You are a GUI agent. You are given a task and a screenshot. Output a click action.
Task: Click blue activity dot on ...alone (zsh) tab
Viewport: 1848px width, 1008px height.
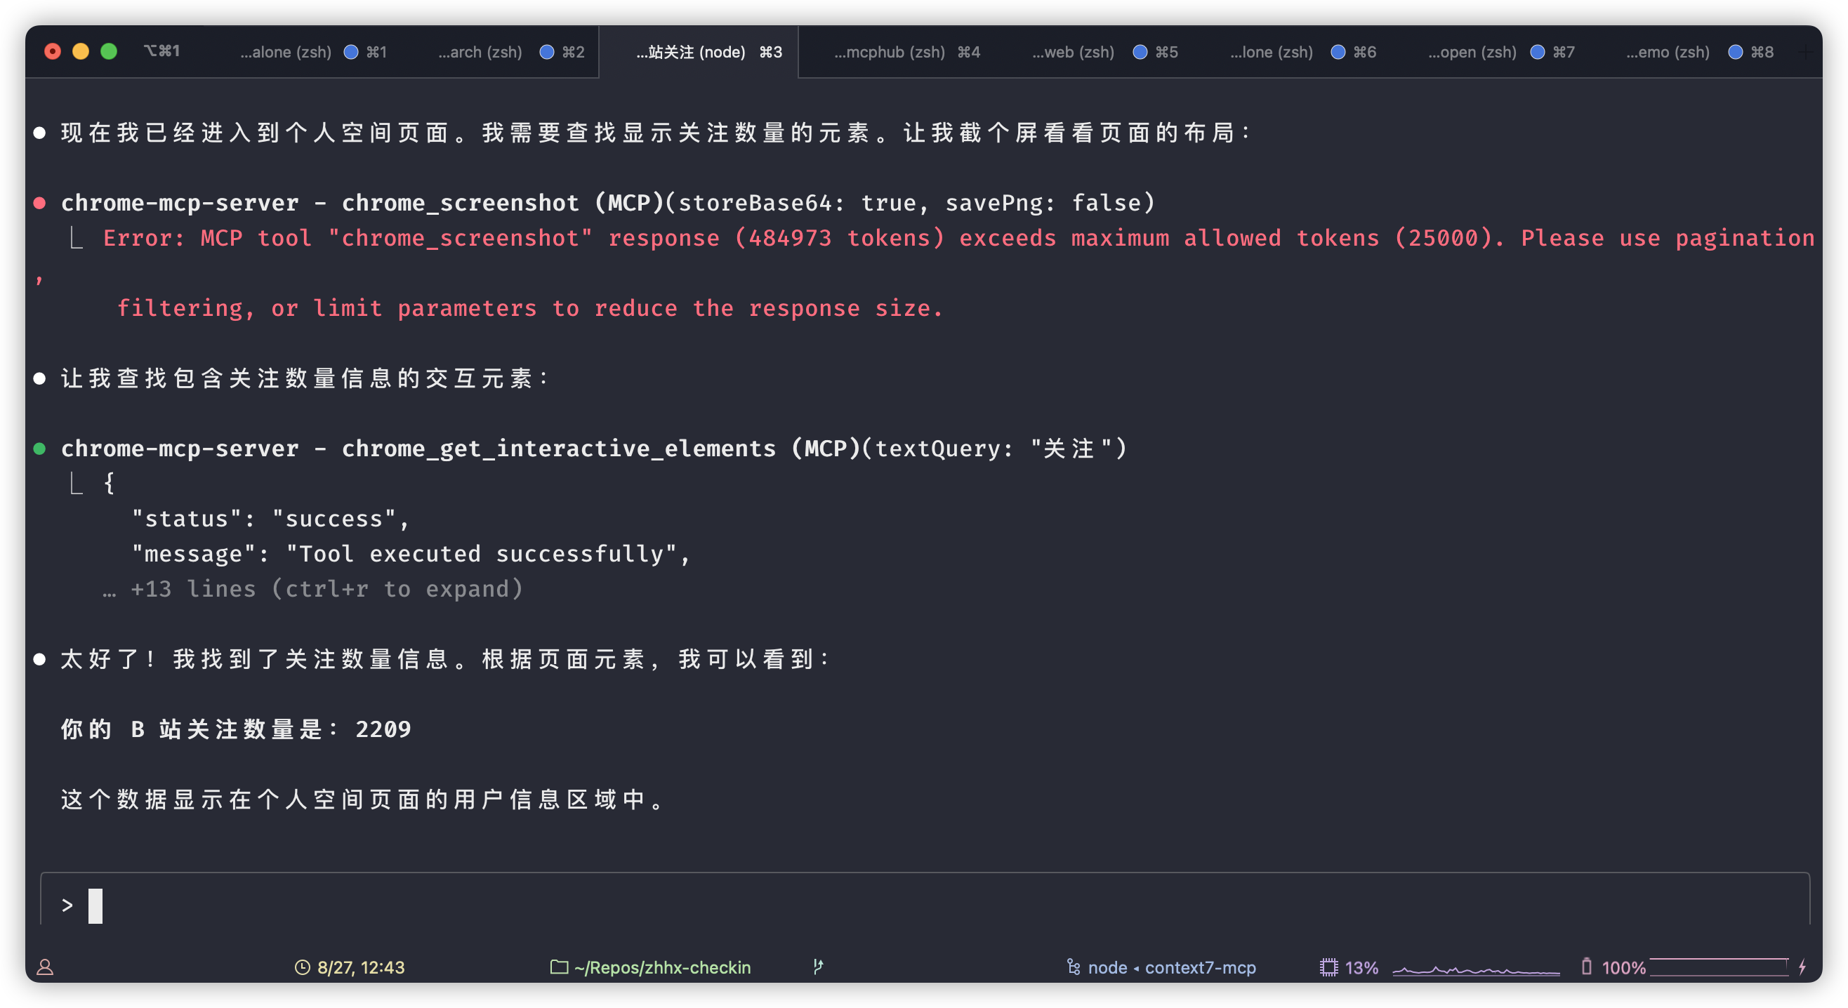coord(351,52)
